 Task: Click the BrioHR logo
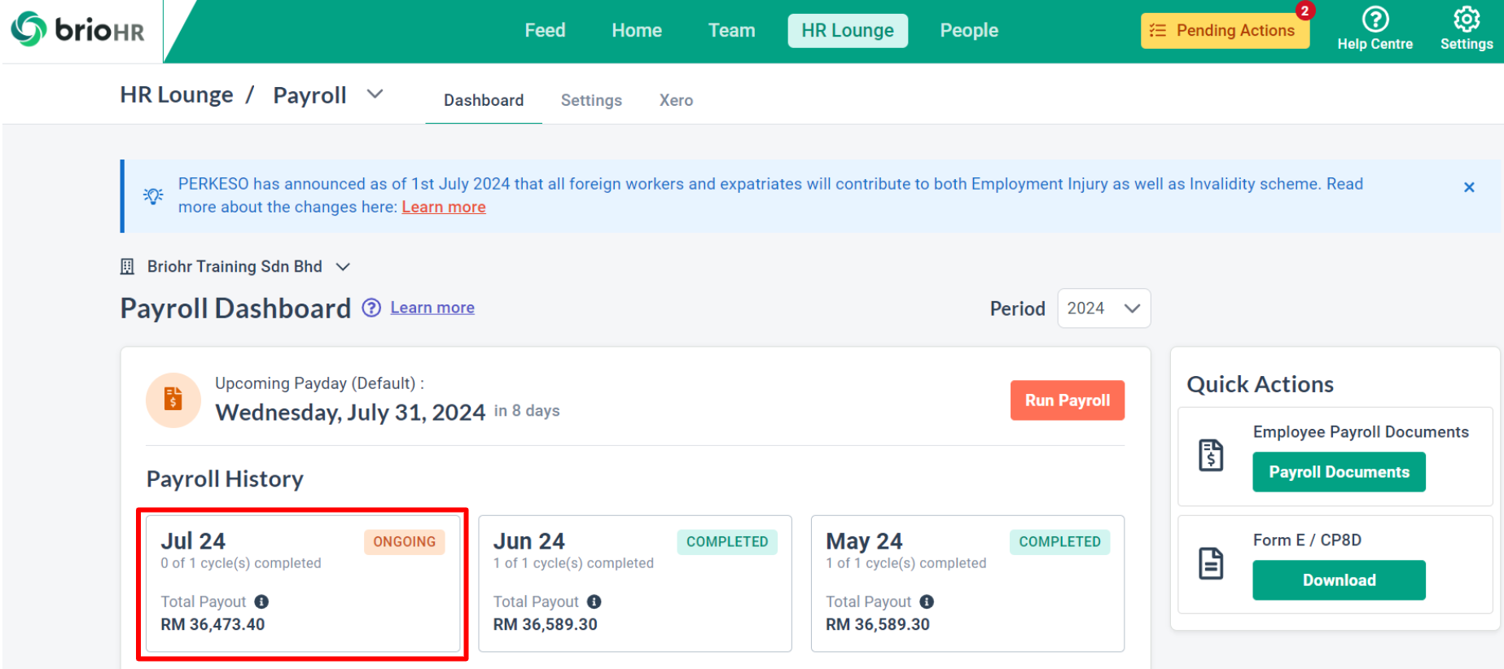77,30
